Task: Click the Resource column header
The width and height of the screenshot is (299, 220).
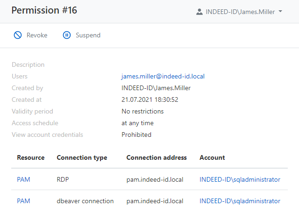Action: tap(31, 158)
